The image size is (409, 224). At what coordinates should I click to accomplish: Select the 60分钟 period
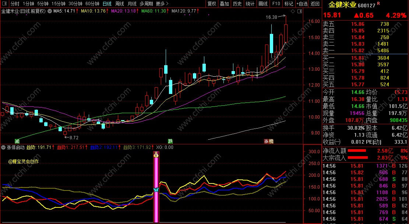pyautogui.click(x=92, y=4)
